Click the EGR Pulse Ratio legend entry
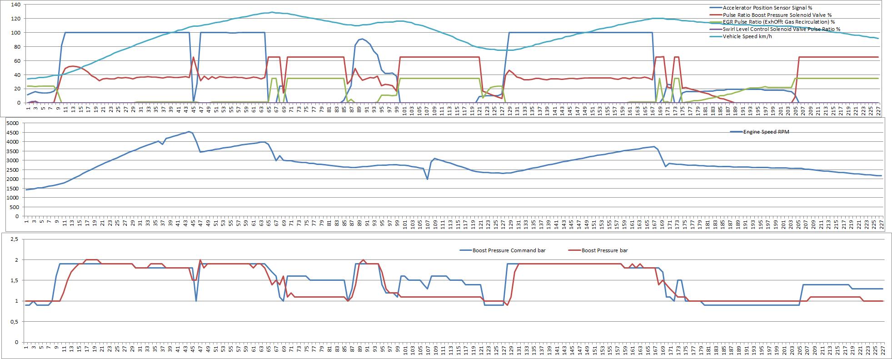Screen dimensions: 892x359 [778, 22]
